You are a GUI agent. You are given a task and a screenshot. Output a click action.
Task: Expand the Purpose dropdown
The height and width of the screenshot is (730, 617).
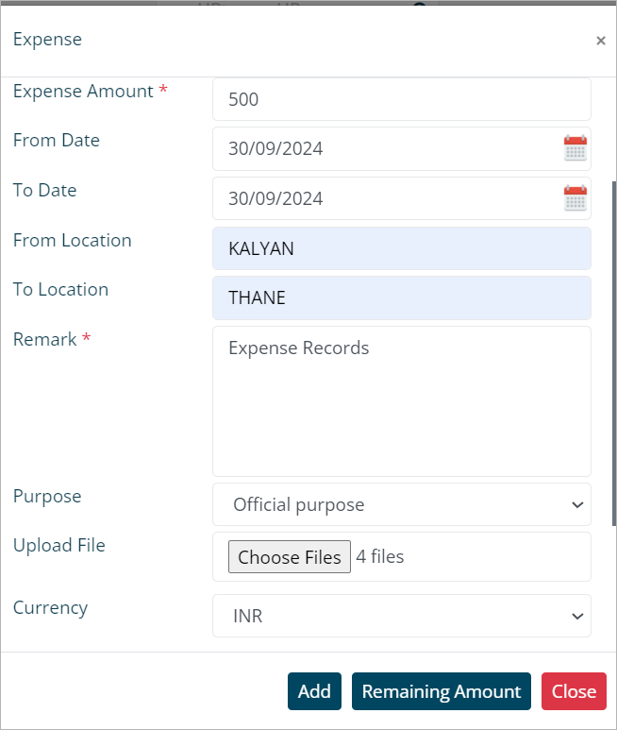coord(401,504)
